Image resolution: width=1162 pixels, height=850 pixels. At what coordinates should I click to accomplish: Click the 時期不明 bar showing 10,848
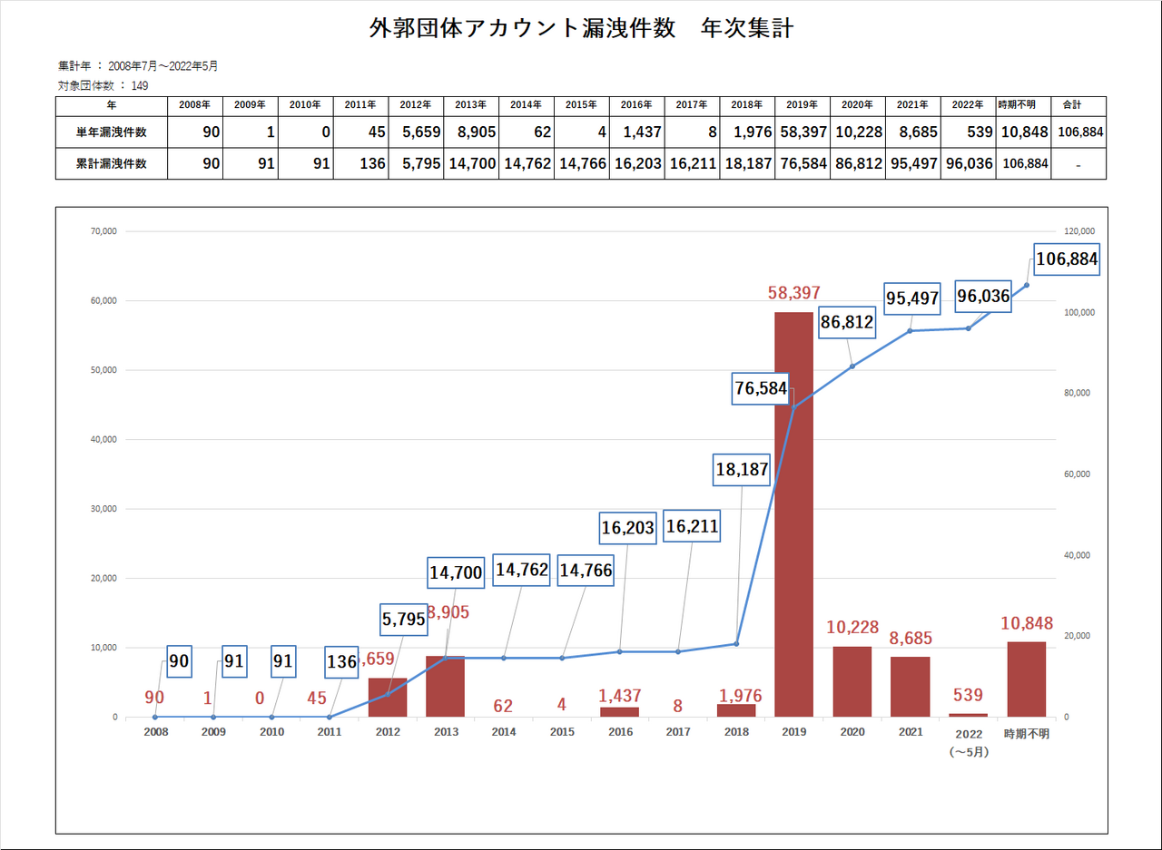pos(1026,680)
